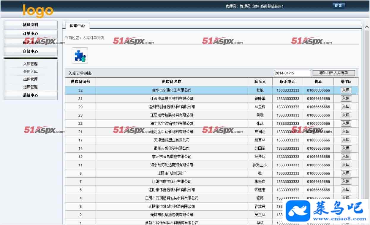The image size is (370, 225).
Task: Click the 供应商名称 column header
Action: point(172,82)
